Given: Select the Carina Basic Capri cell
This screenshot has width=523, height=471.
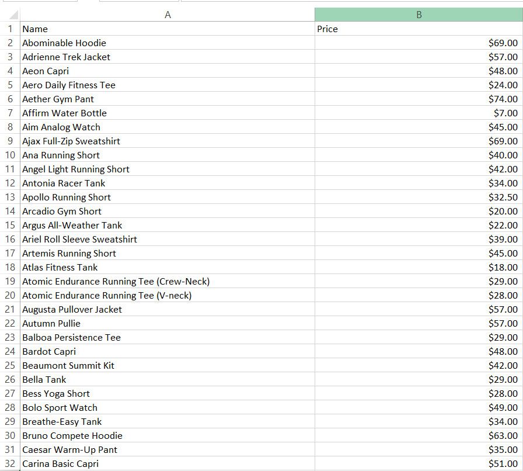Looking at the screenshot, I should [x=168, y=463].
